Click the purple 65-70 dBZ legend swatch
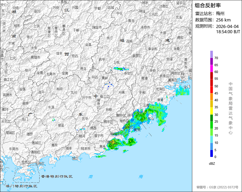This screenshot has width=242, height=192. point(211,61)
